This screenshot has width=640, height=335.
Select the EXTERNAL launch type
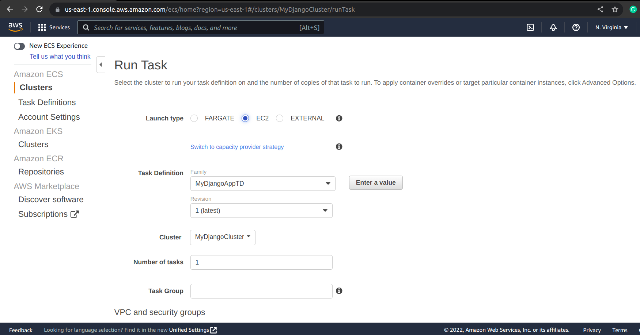click(280, 118)
